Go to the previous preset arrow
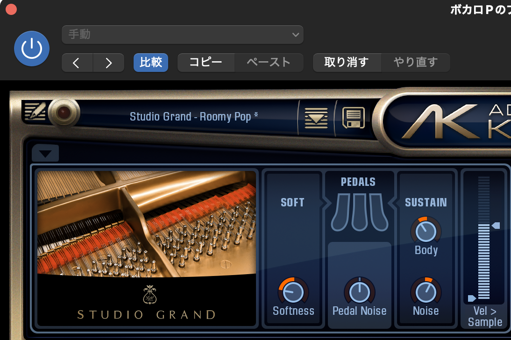 [x=77, y=63]
